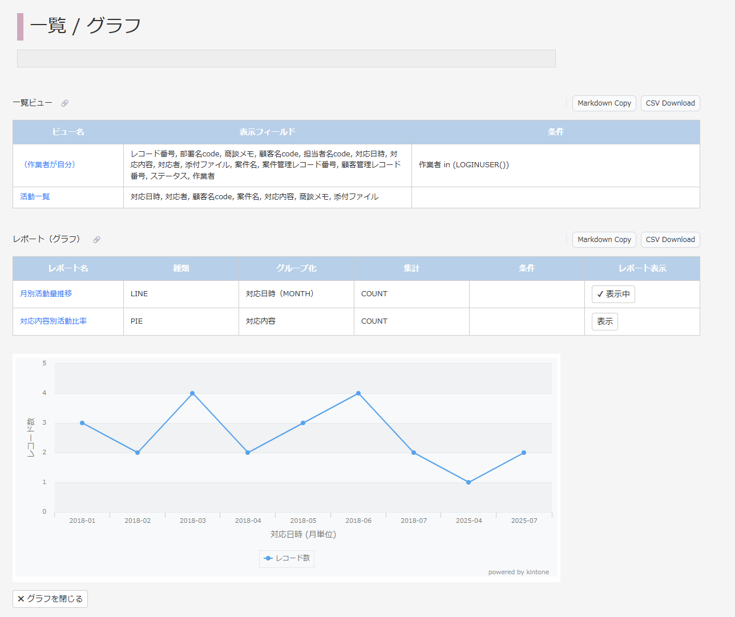The height and width of the screenshot is (617, 735).
Task: Close the chart with グラフを閉じる
Action: [x=50, y=599]
